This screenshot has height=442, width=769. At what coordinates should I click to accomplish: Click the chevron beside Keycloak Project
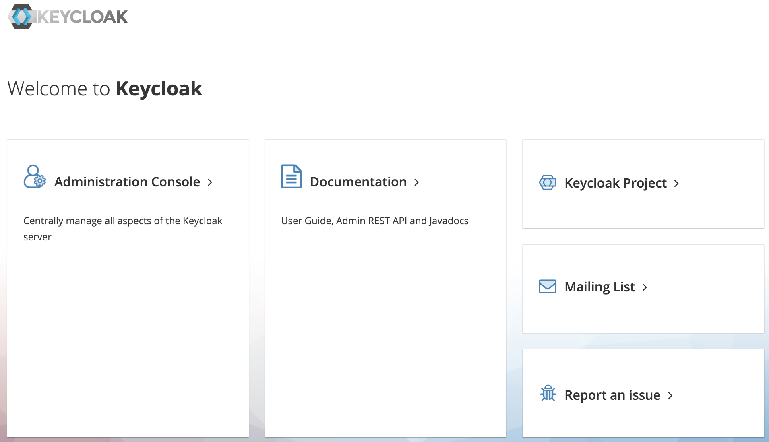tap(676, 184)
